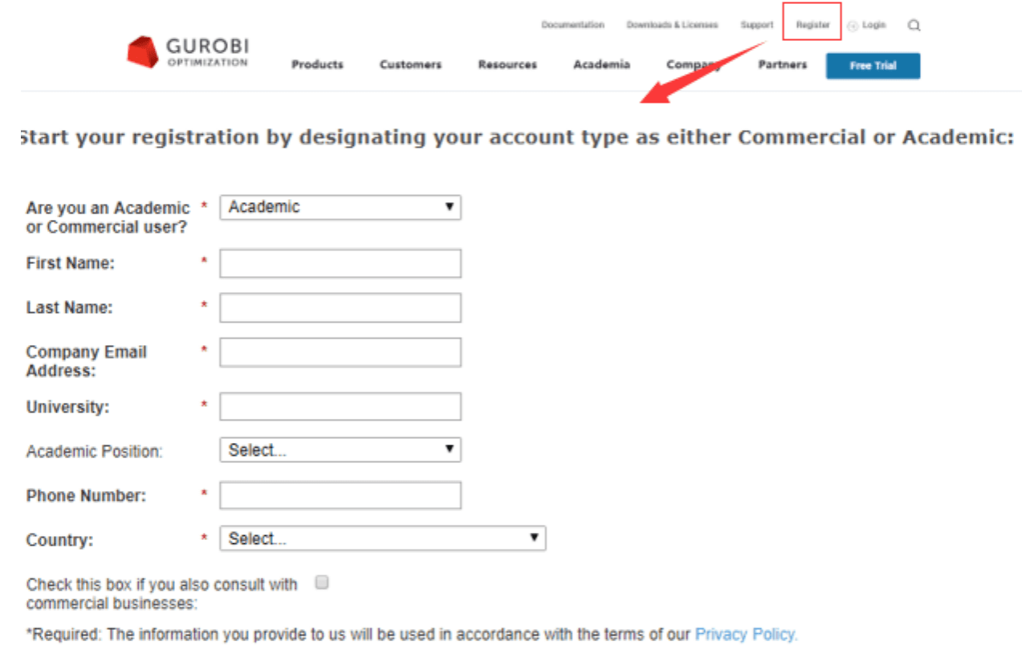Viewport: 1022px width, 662px height.
Task: Click the Login circle icon
Action: pos(853,26)
